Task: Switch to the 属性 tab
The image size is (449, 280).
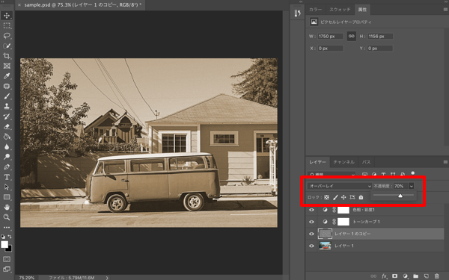Action: click(362, 10)
